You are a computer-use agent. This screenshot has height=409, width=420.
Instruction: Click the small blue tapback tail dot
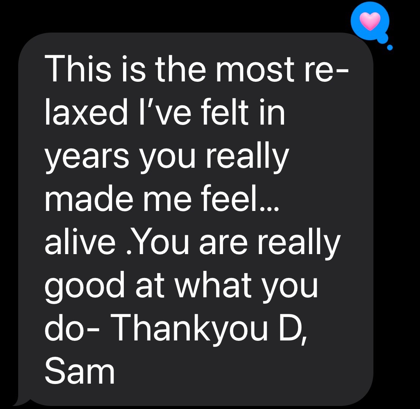click(390, 47)
